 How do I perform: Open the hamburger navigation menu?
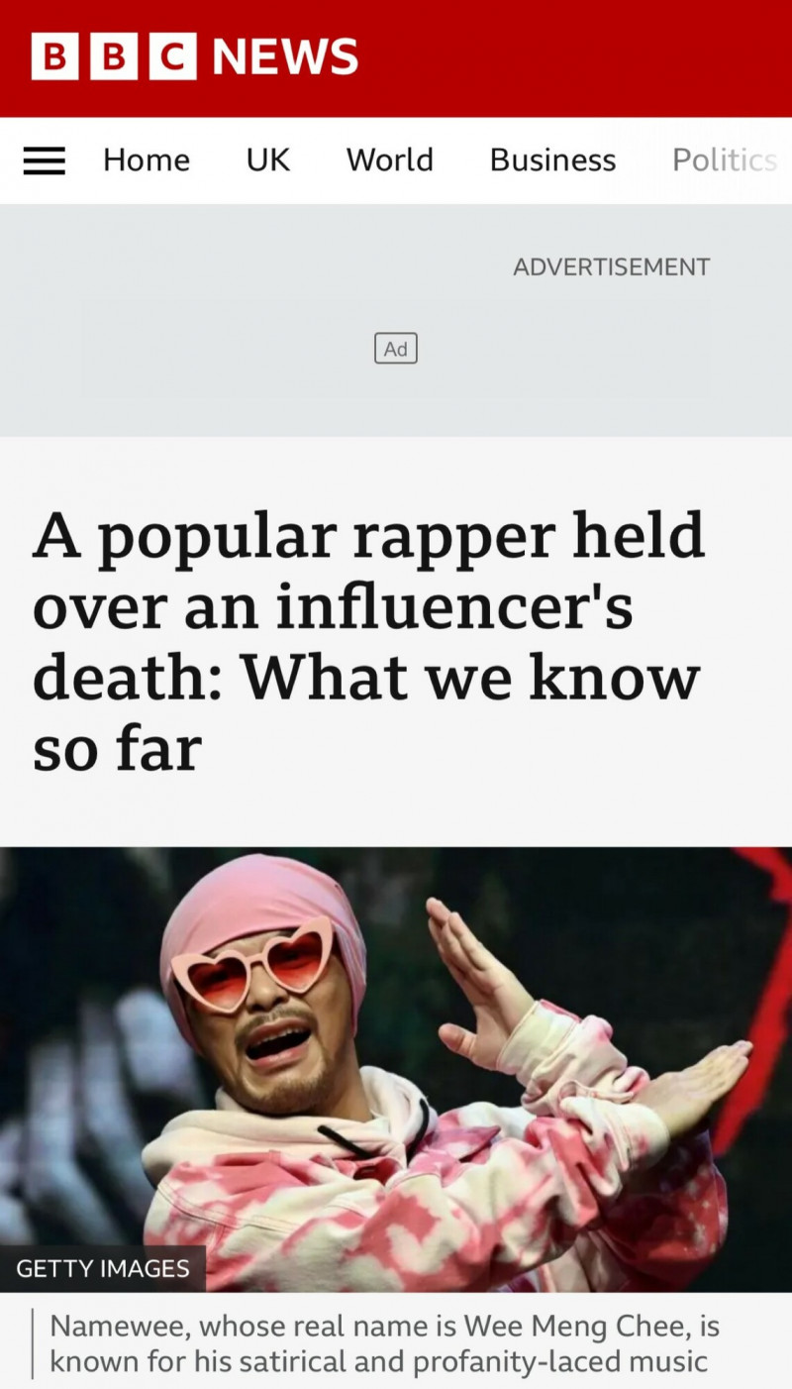point(44,160)
